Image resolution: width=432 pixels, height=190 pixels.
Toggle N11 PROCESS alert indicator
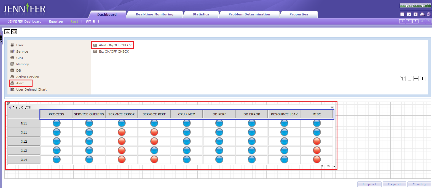pyautogui.click(x=57, y=123)
